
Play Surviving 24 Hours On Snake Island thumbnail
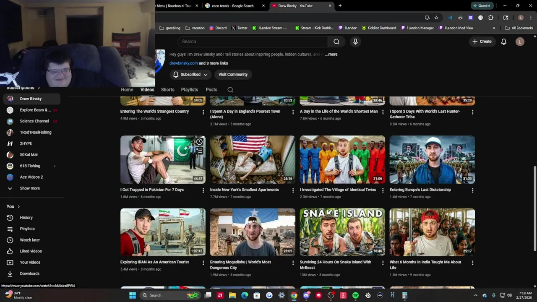pos(342,232)
